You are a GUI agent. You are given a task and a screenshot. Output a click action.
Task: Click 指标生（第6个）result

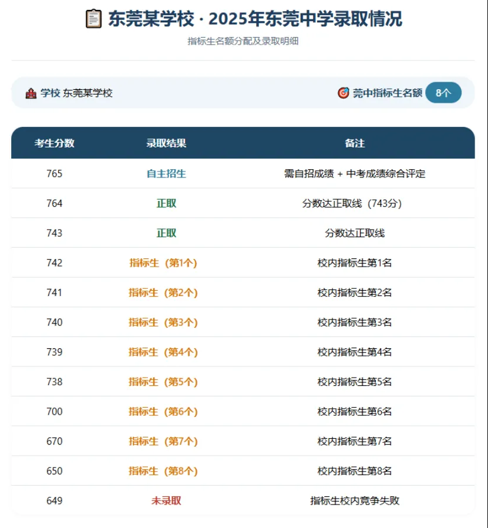pyautogui.click(x=163, y=412)
